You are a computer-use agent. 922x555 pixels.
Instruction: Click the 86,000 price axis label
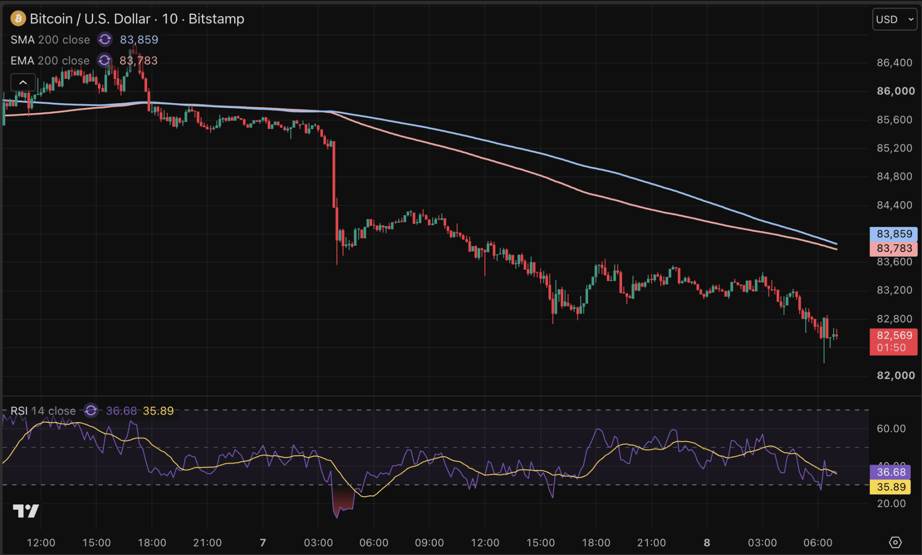(x=896, y=91)
